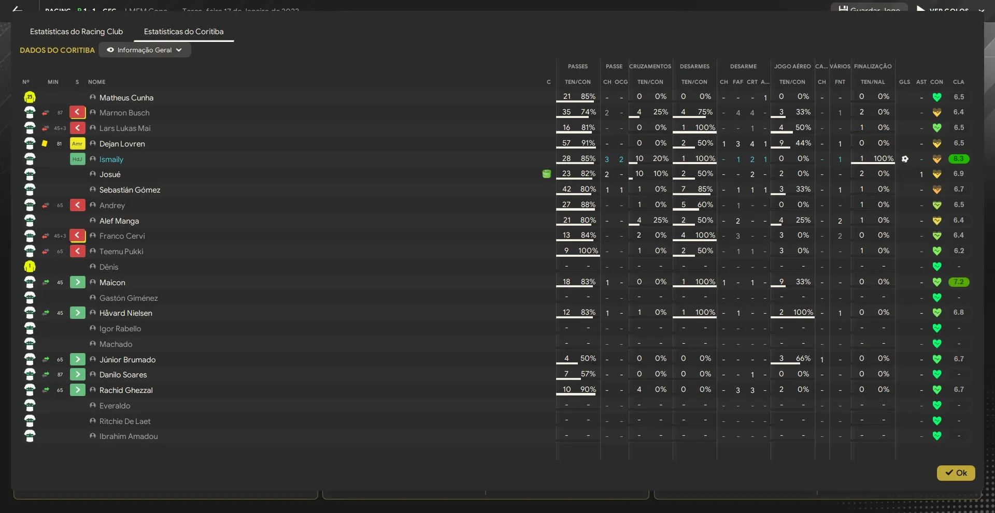Sort the table by the CLA rating column
Image resolution: width=995 pixels, height=513 pixels.
958,82
